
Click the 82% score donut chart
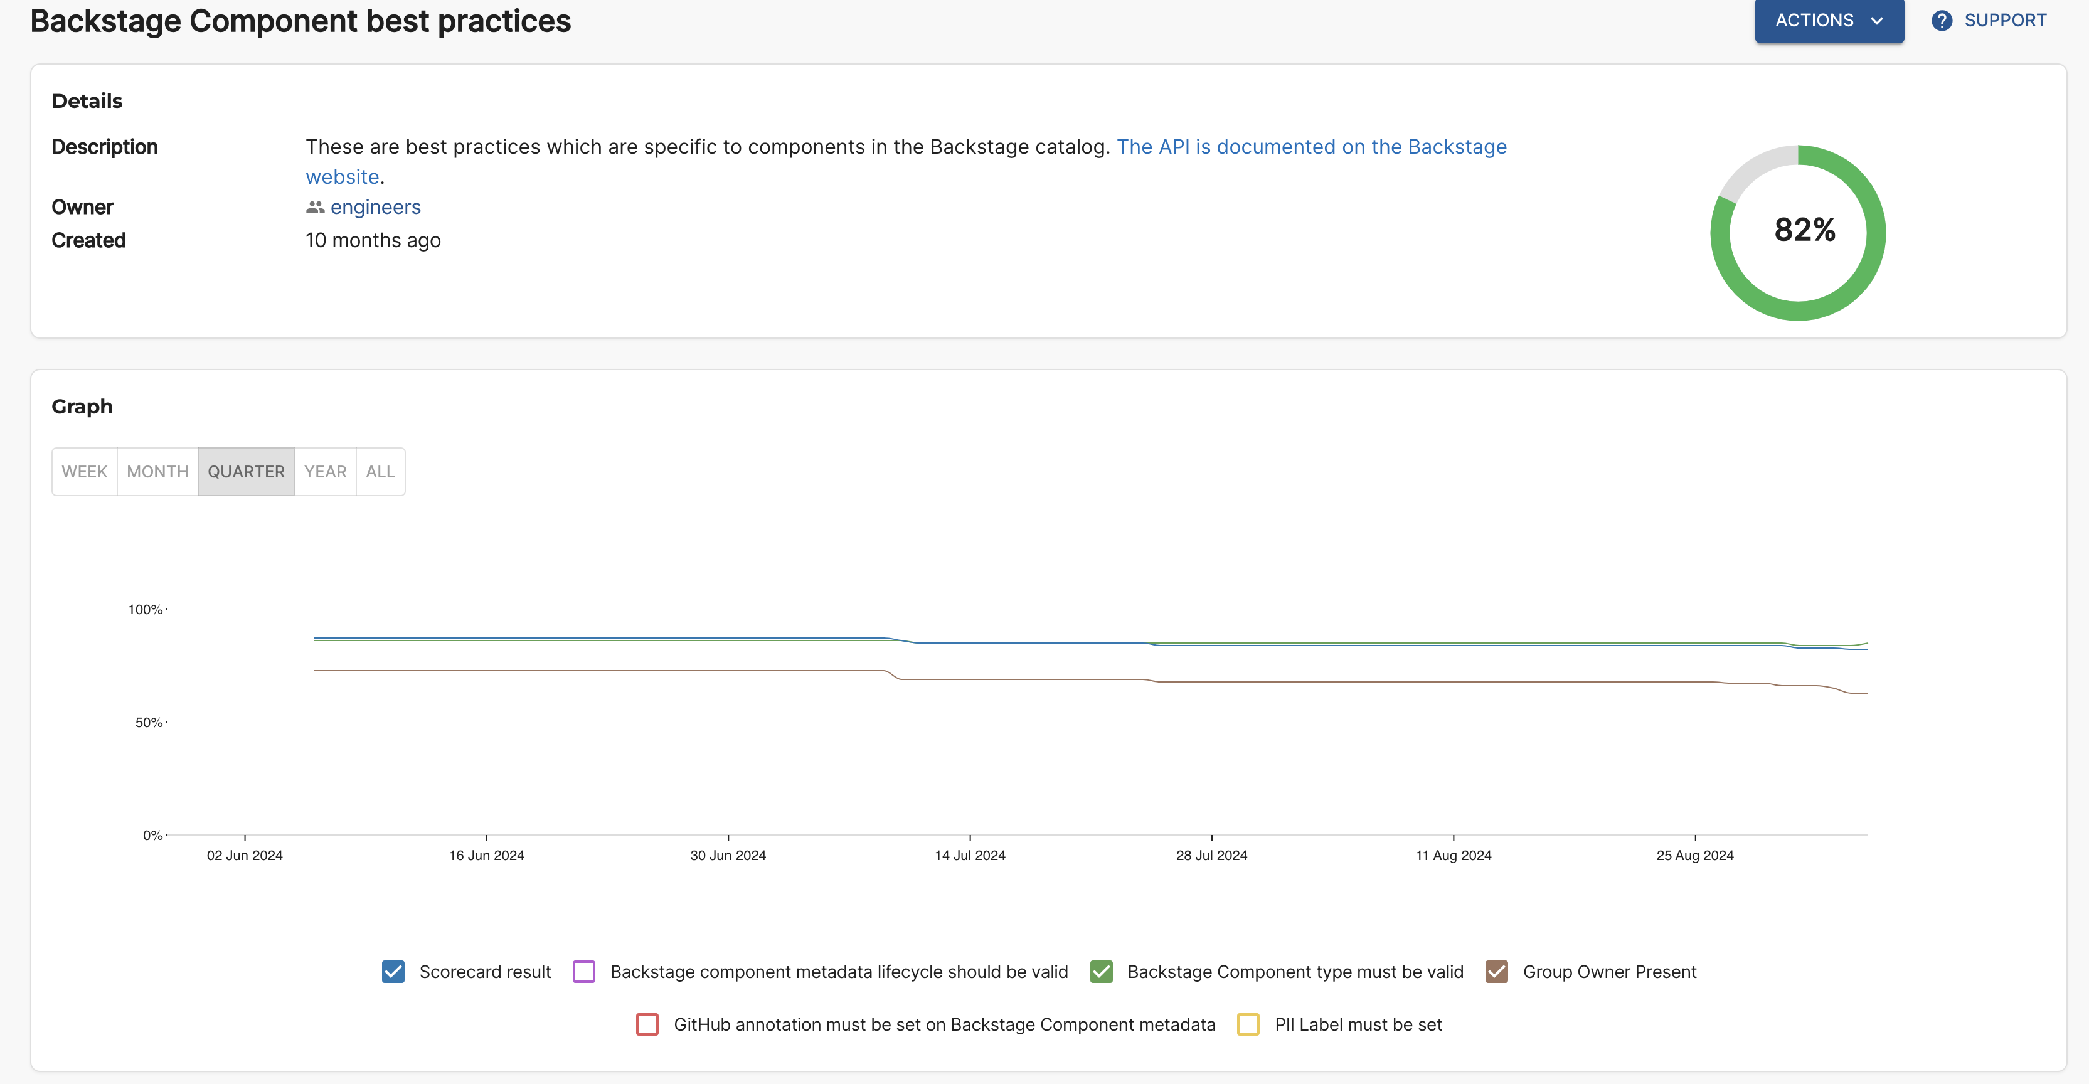point(1798,233)
